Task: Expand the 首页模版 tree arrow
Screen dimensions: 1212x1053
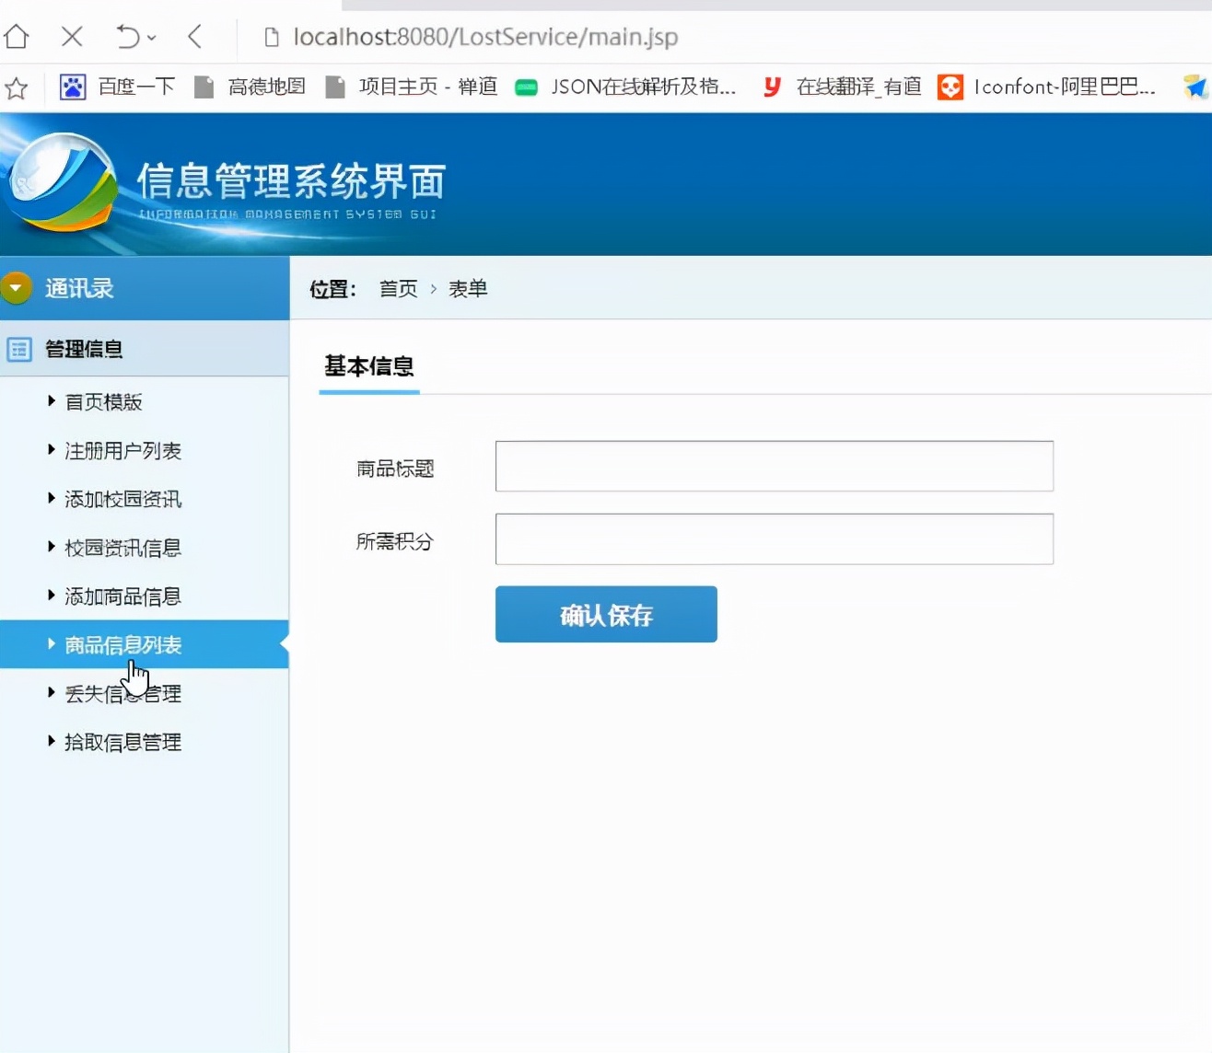Action: tap(51, 400)
